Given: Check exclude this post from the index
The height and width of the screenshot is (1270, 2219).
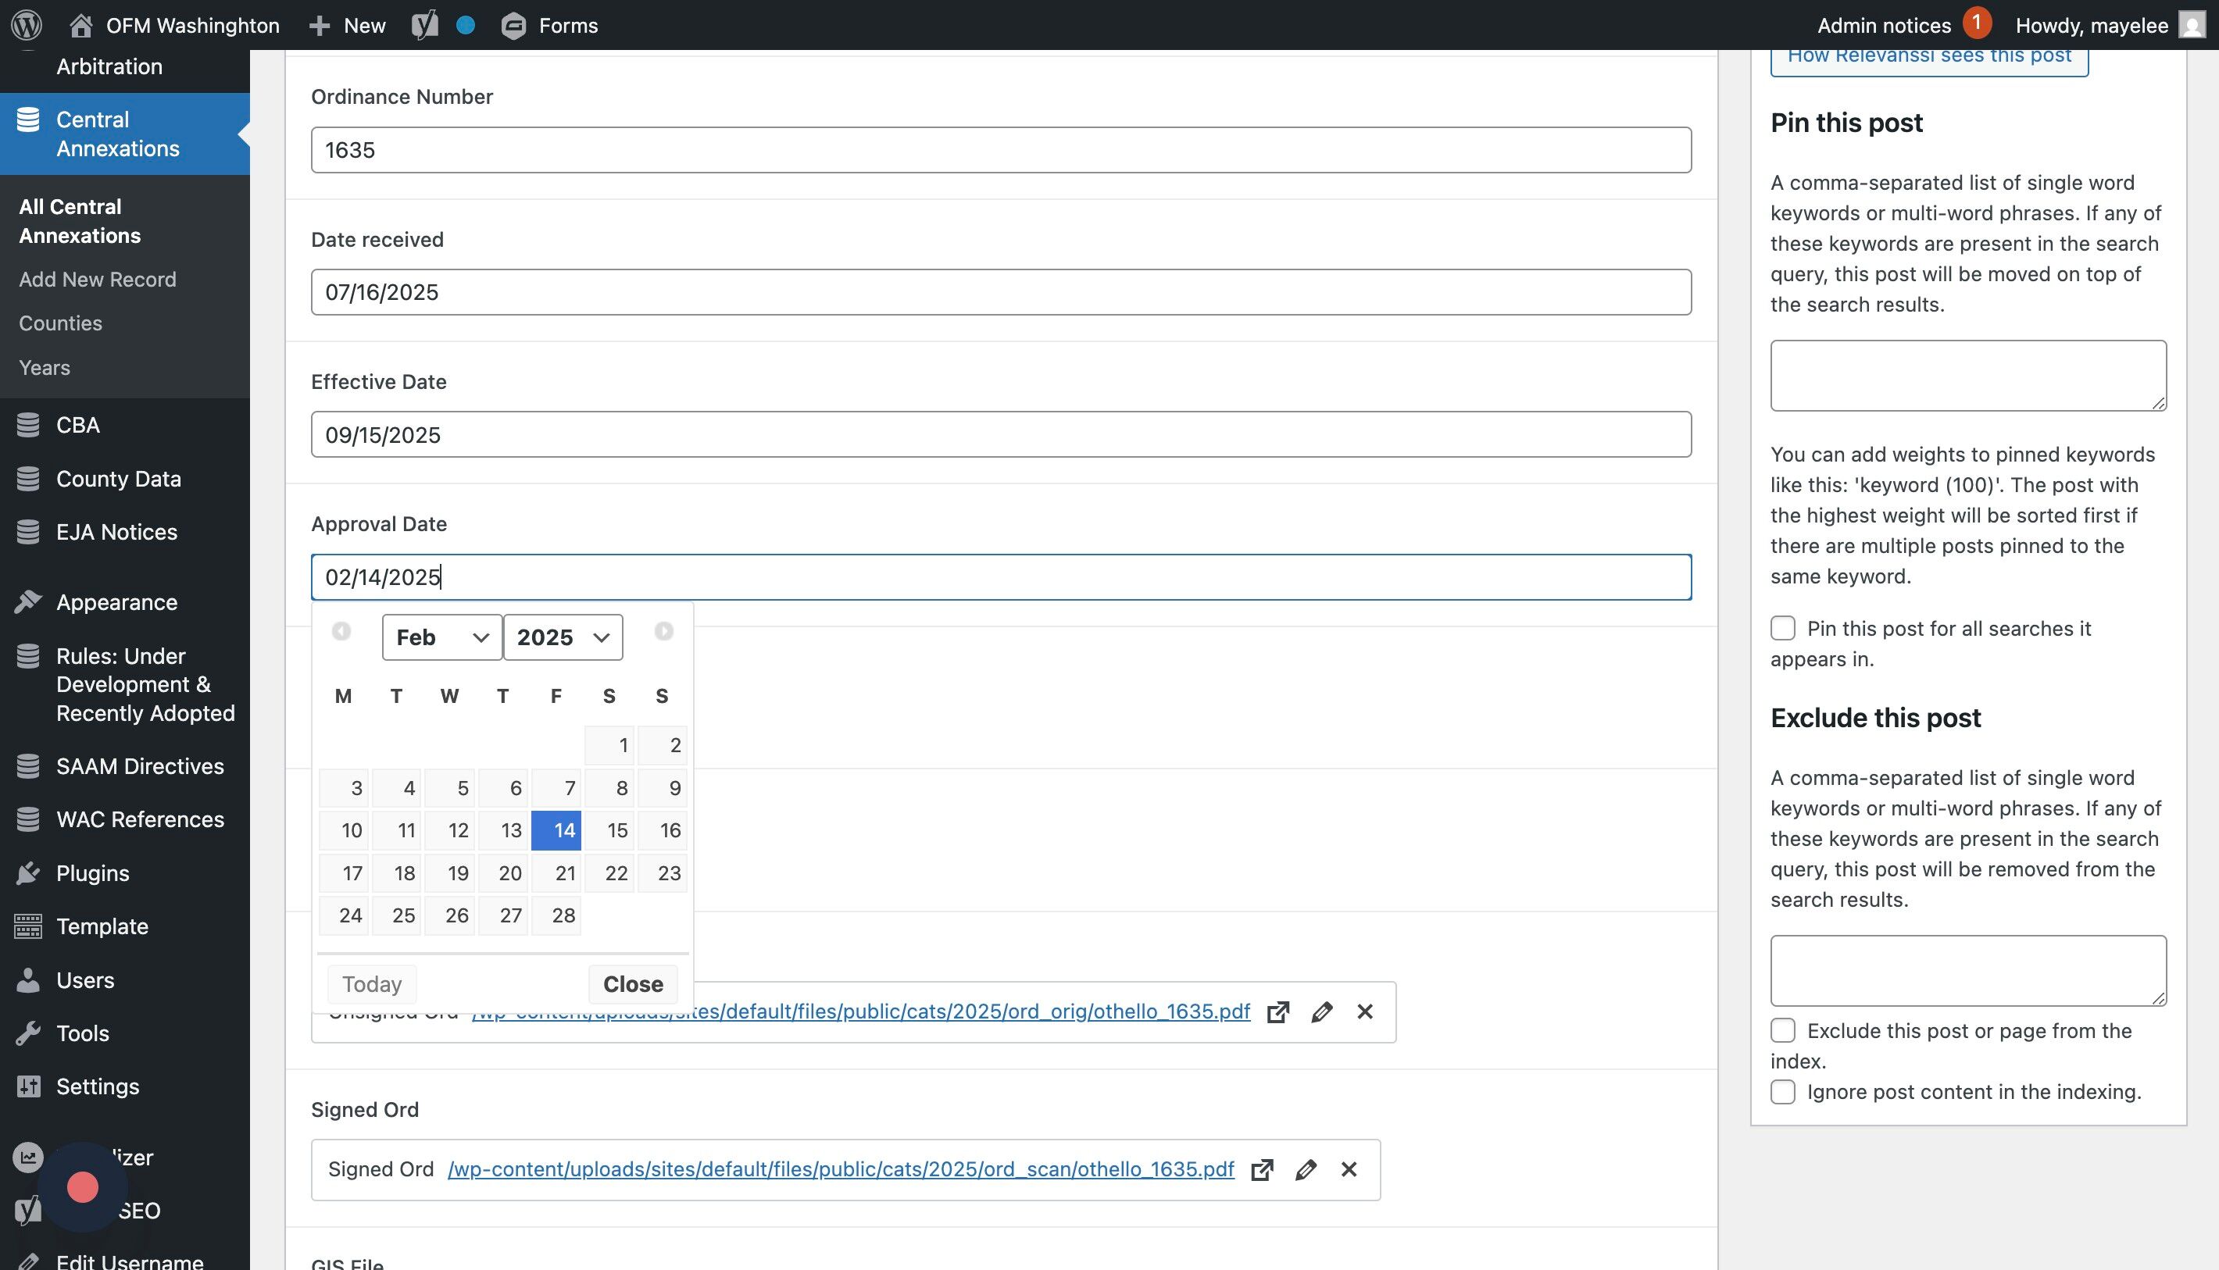Looking at the screenshot, I should 1783,1030.
